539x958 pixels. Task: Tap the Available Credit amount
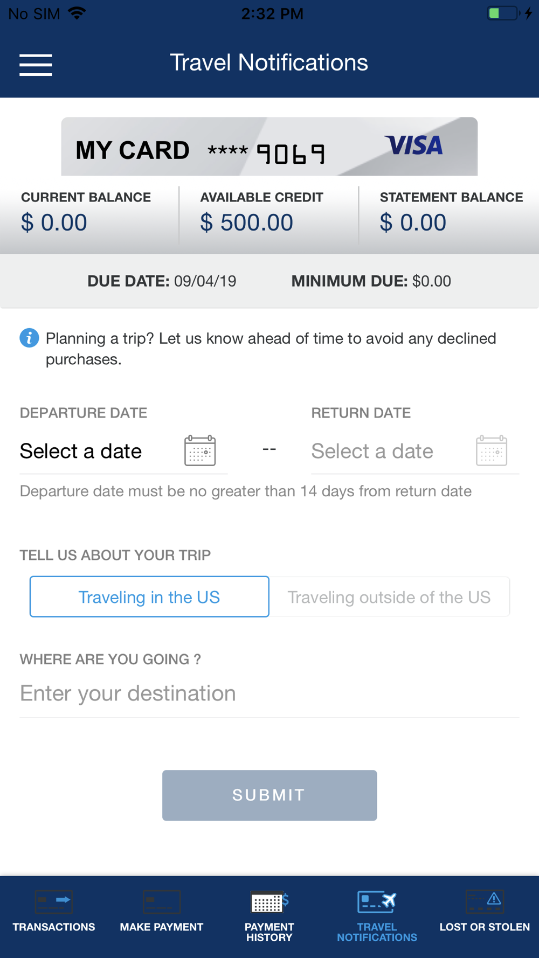point(247,223)
